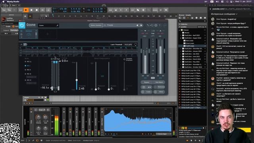
Task: Click the Dither button in Ozone
Action: point(159,92)
